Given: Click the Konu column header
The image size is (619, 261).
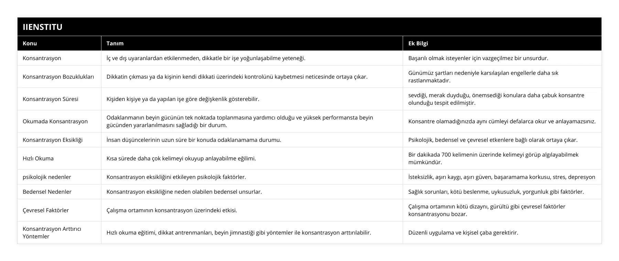Looking at the screenshot, I should click(30, 43).
